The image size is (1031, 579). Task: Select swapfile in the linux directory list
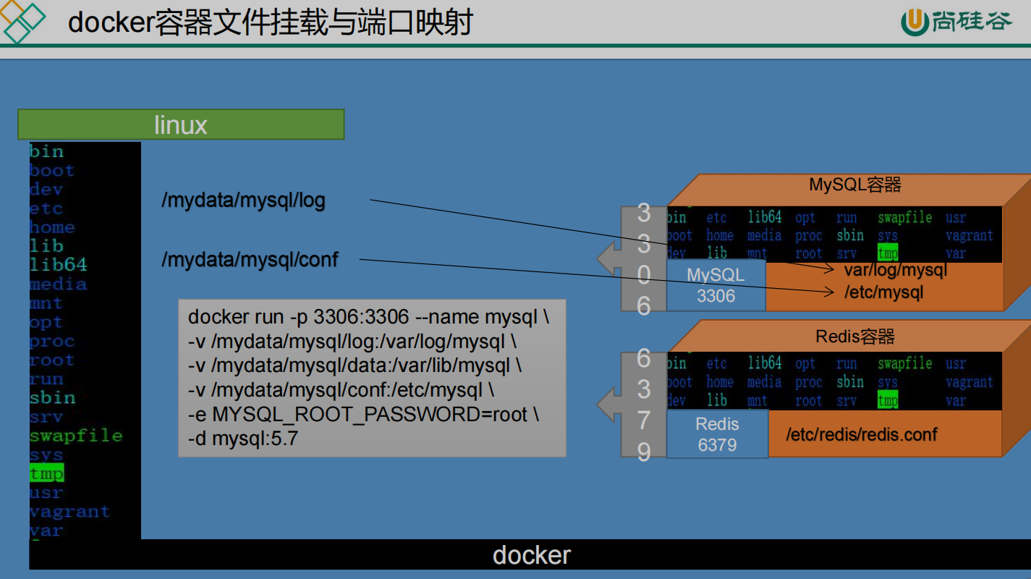pos(76,436)
